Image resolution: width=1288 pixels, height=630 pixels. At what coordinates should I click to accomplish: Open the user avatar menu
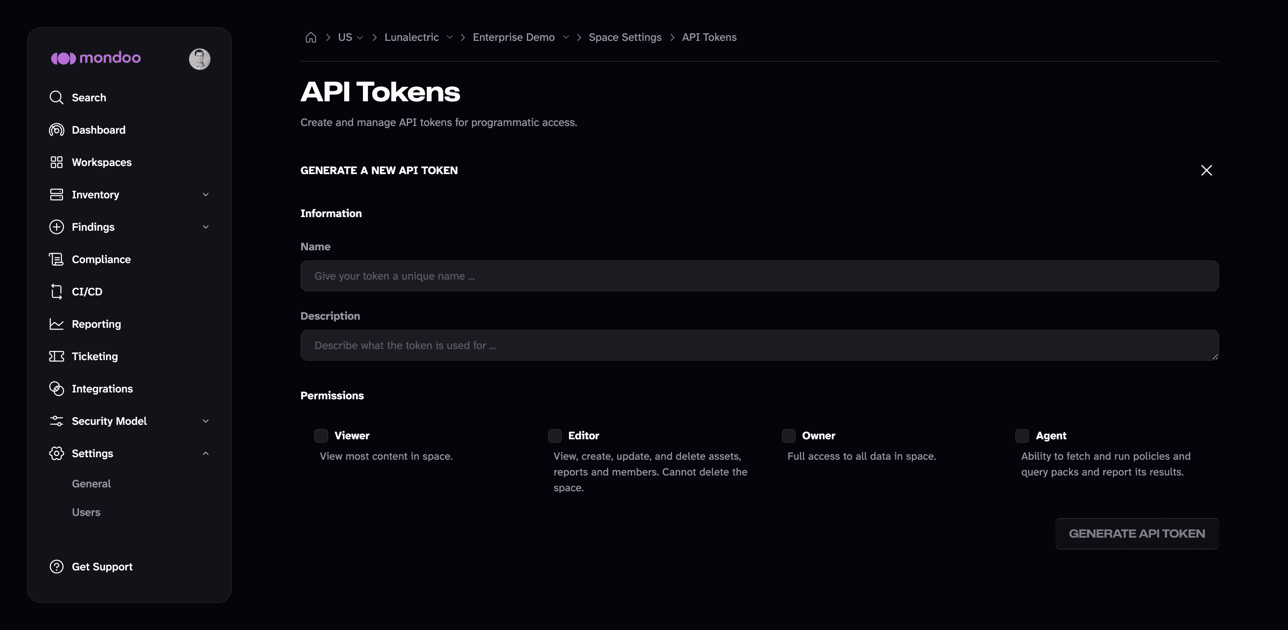pyautogui.click(x=199, y=59)
